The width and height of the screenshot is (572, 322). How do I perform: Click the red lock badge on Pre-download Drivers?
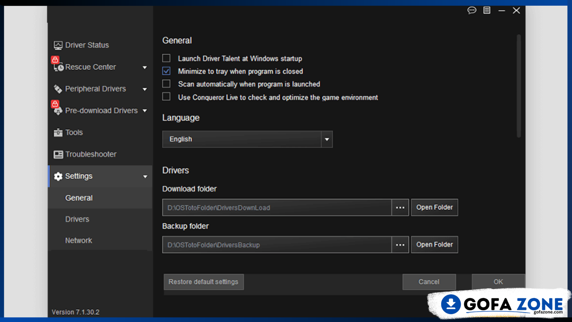(55, 104)
